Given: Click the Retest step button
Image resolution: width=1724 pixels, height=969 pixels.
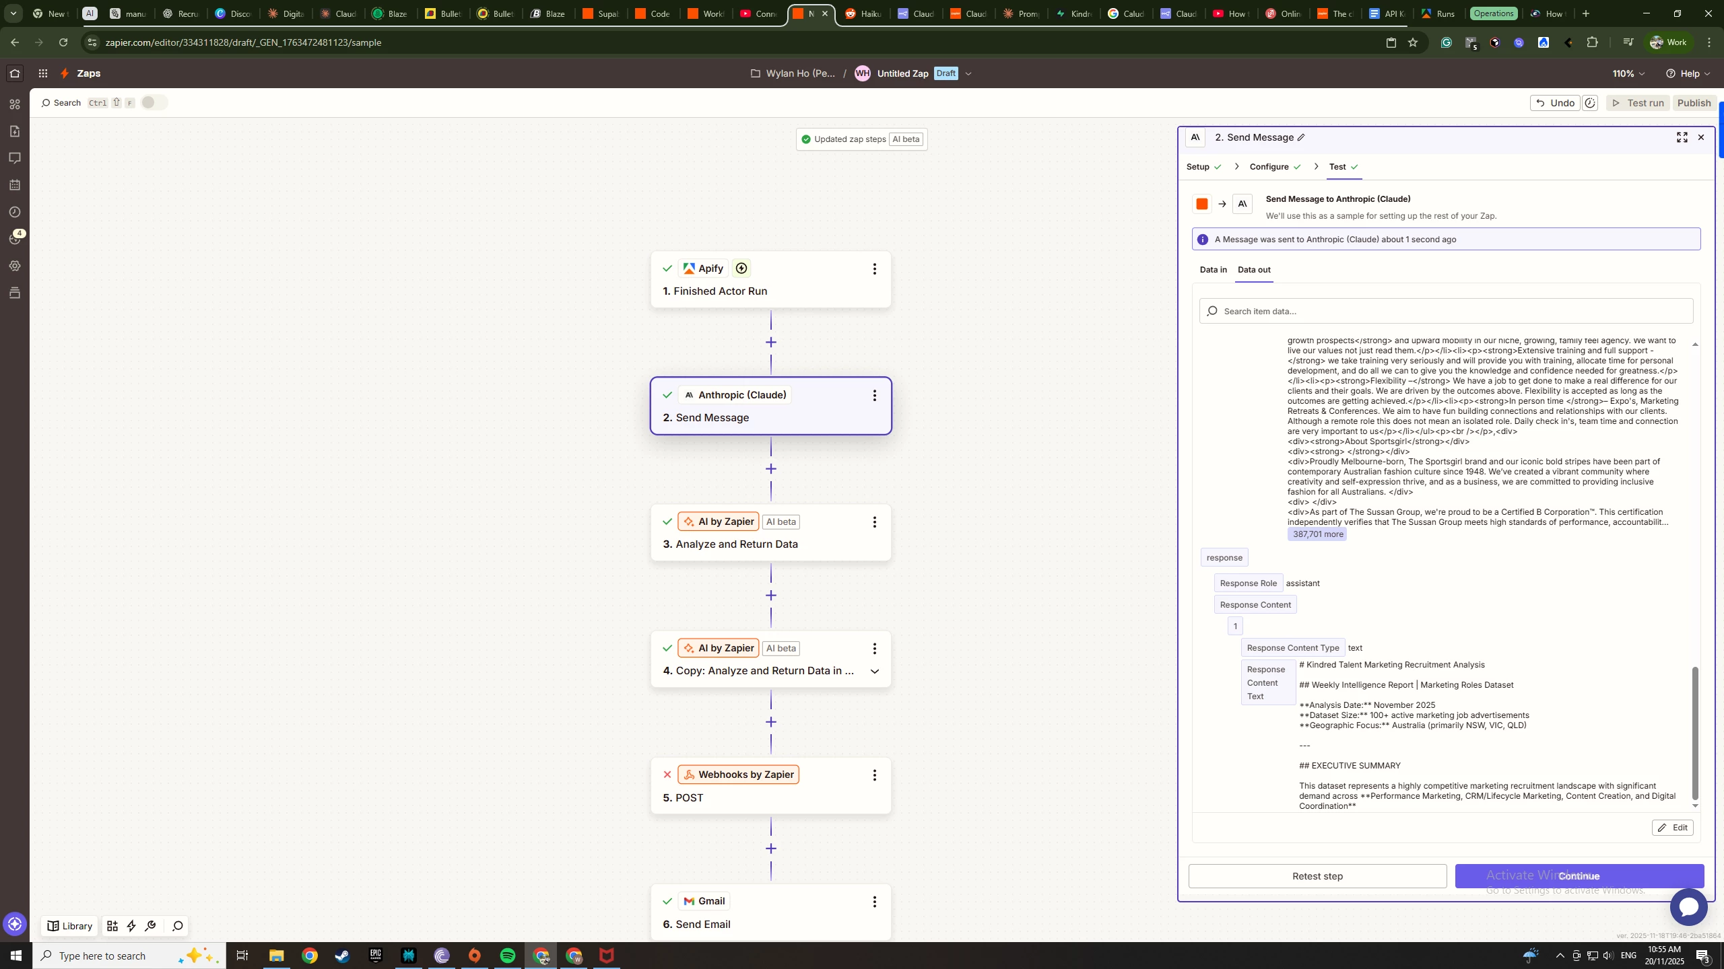Looking at the screenshot, I should [x=1317, y=876].
